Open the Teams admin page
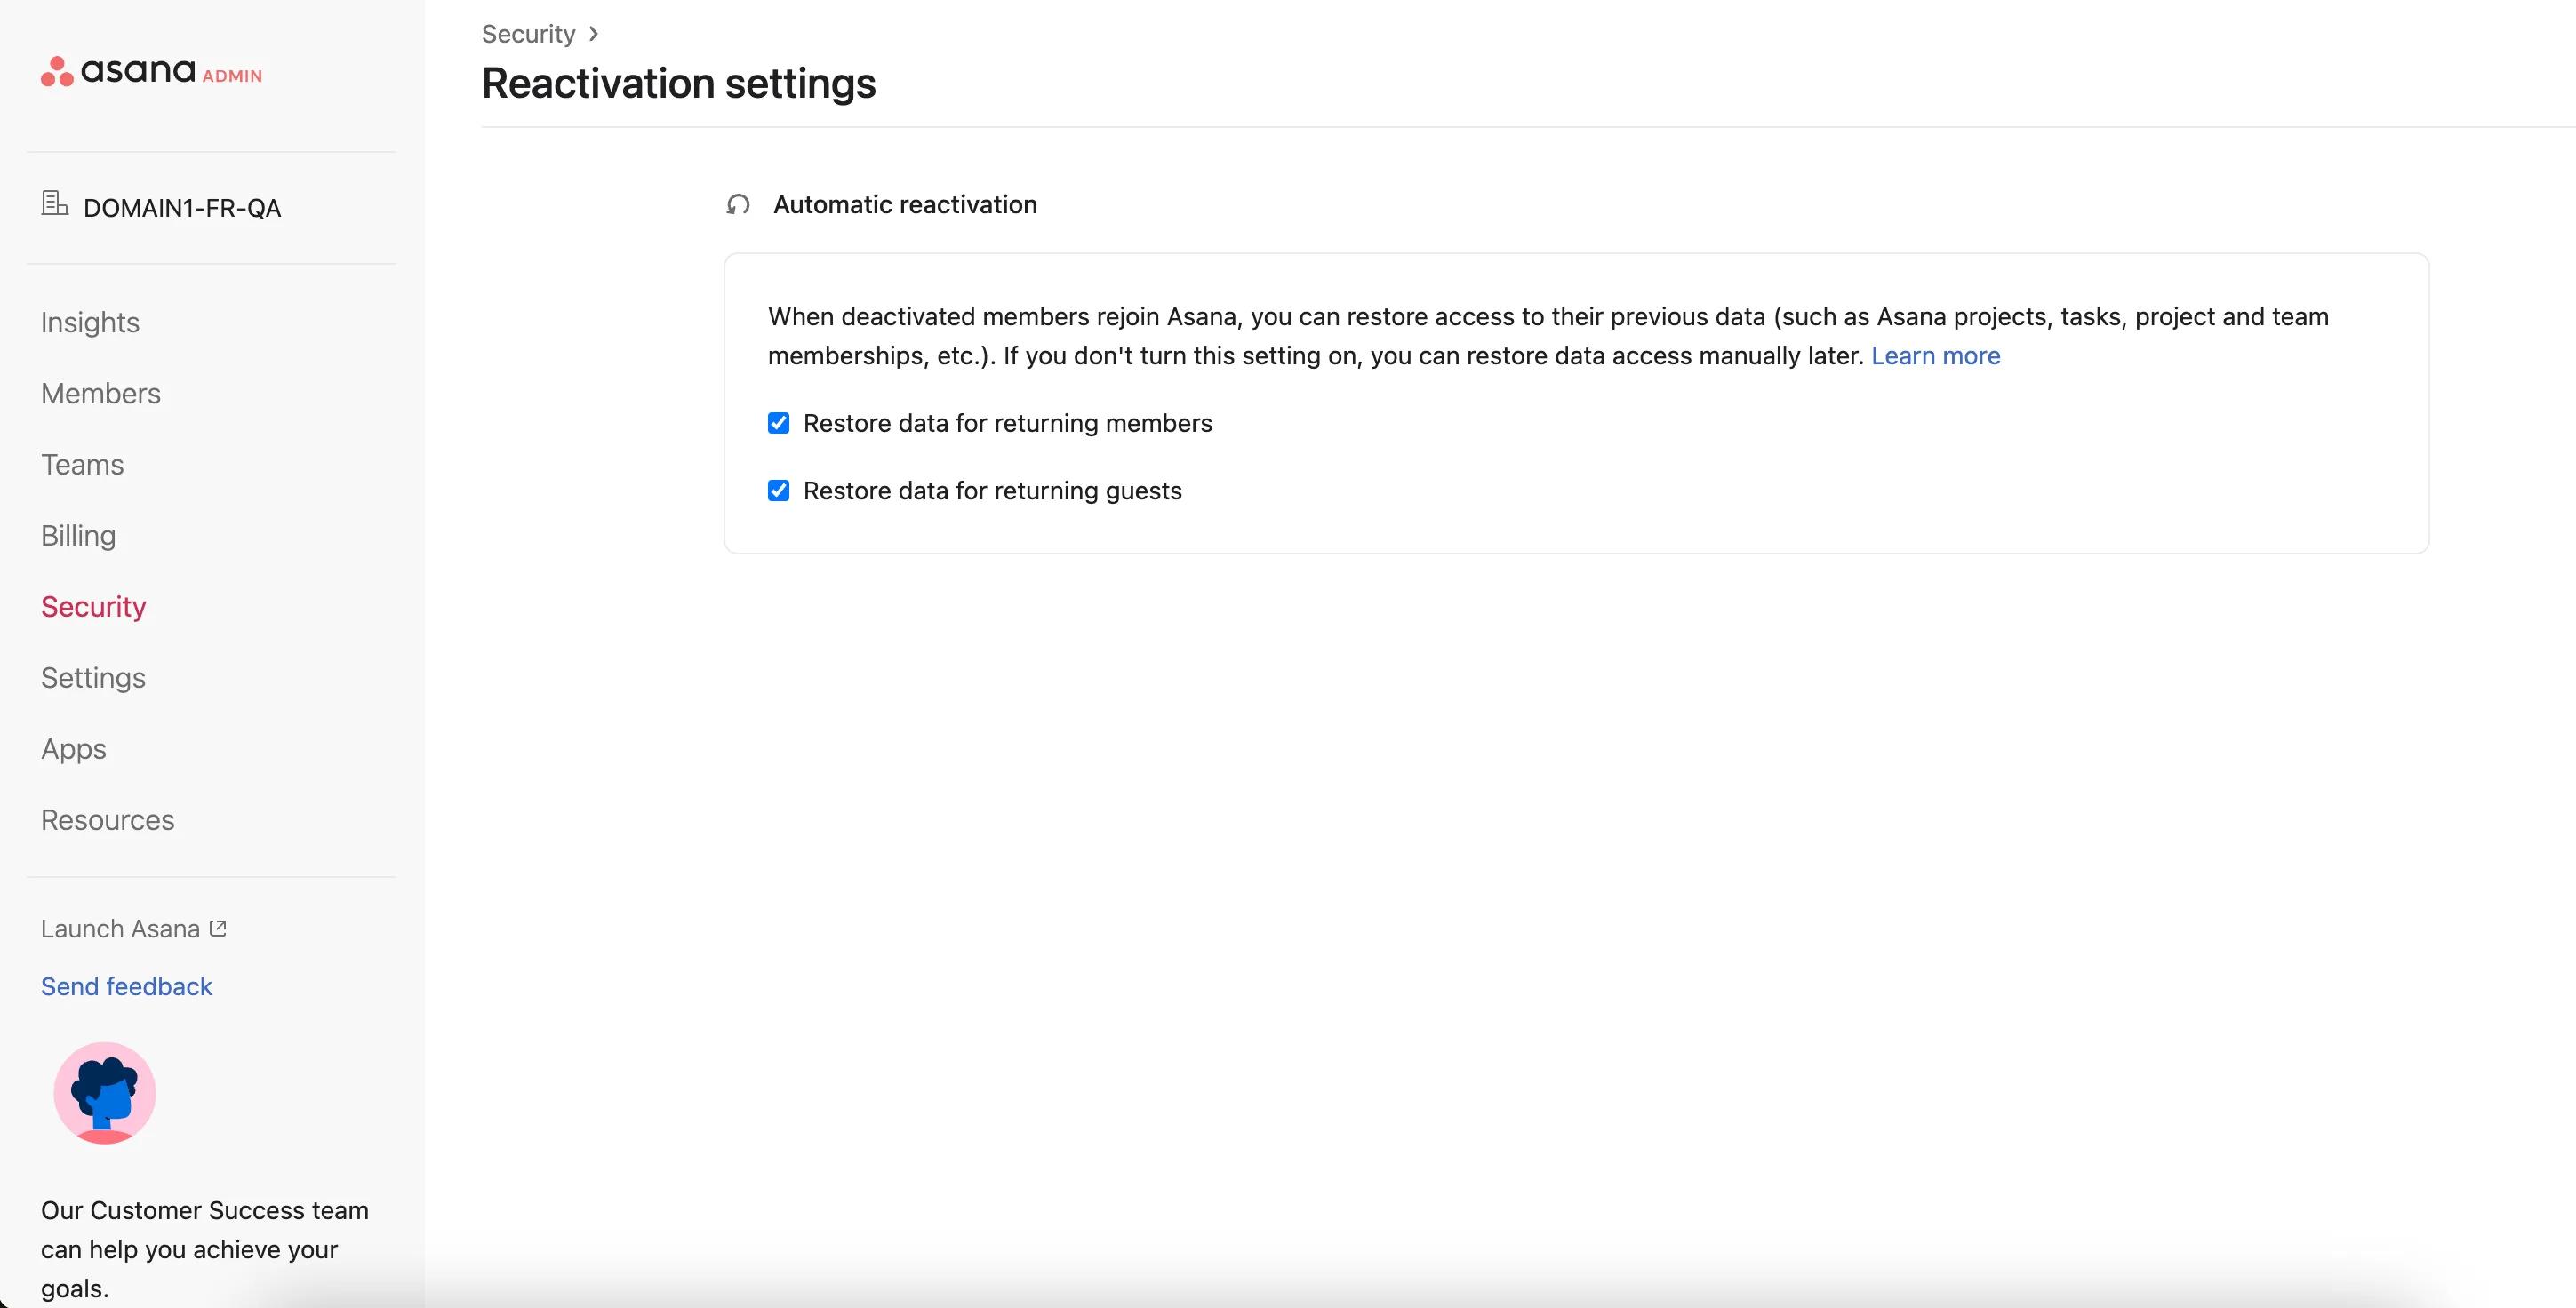This screenshot has height=1308, width=2576. click(x=82, y=464)
